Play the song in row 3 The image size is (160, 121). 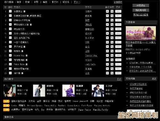[x=10, y=20]
